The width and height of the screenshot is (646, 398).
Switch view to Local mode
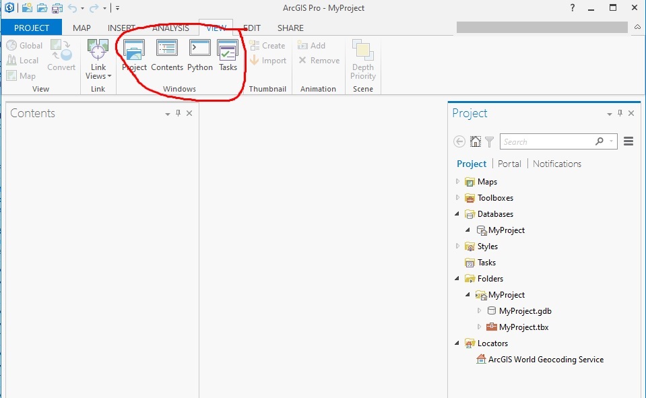pyautogui.click(x=23, y=61)
